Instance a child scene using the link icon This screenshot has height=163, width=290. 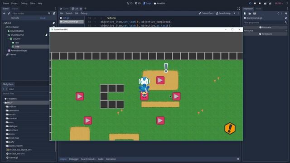(x=9, y=13)
